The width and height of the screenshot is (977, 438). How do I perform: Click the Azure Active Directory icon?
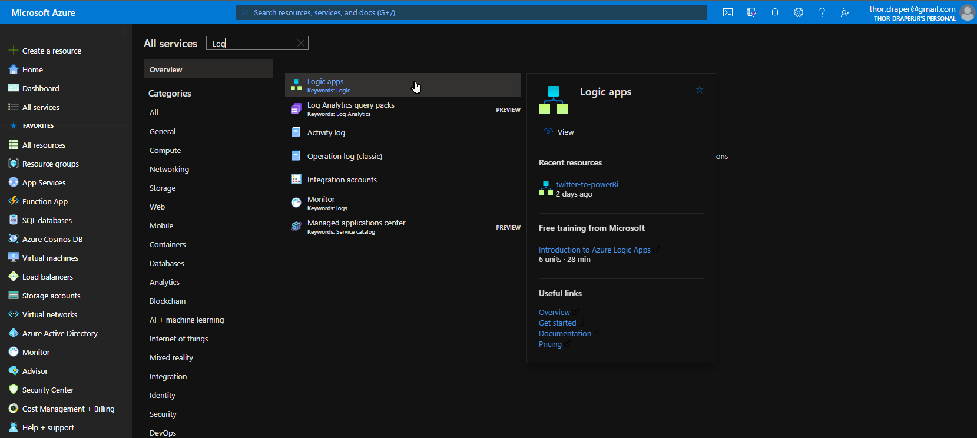[14, 333]
